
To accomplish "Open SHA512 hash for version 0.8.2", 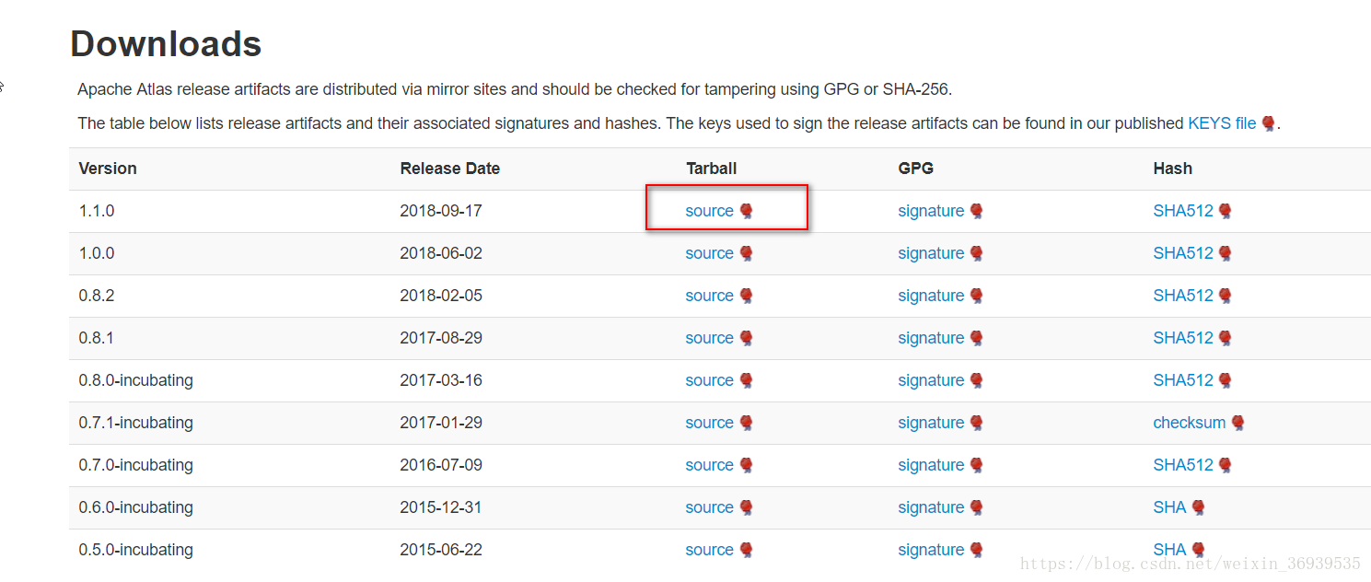I will pos(1183,296).
